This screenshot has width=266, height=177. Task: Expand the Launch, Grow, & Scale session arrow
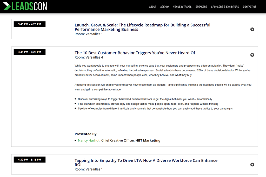click(x=252, y=29)
